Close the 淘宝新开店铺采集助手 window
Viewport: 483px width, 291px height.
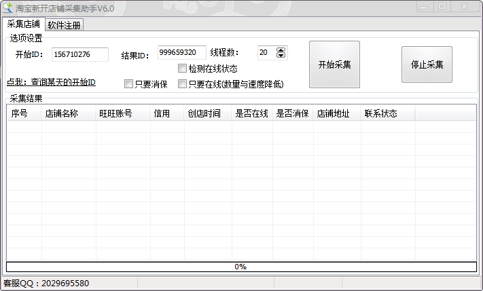coord(465,7)
